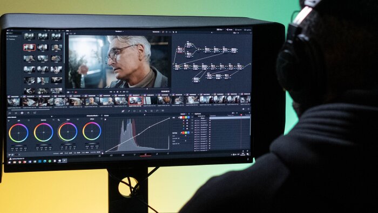Enable Split Screen above the viewer
378x213 pixels.
point(71,34)
